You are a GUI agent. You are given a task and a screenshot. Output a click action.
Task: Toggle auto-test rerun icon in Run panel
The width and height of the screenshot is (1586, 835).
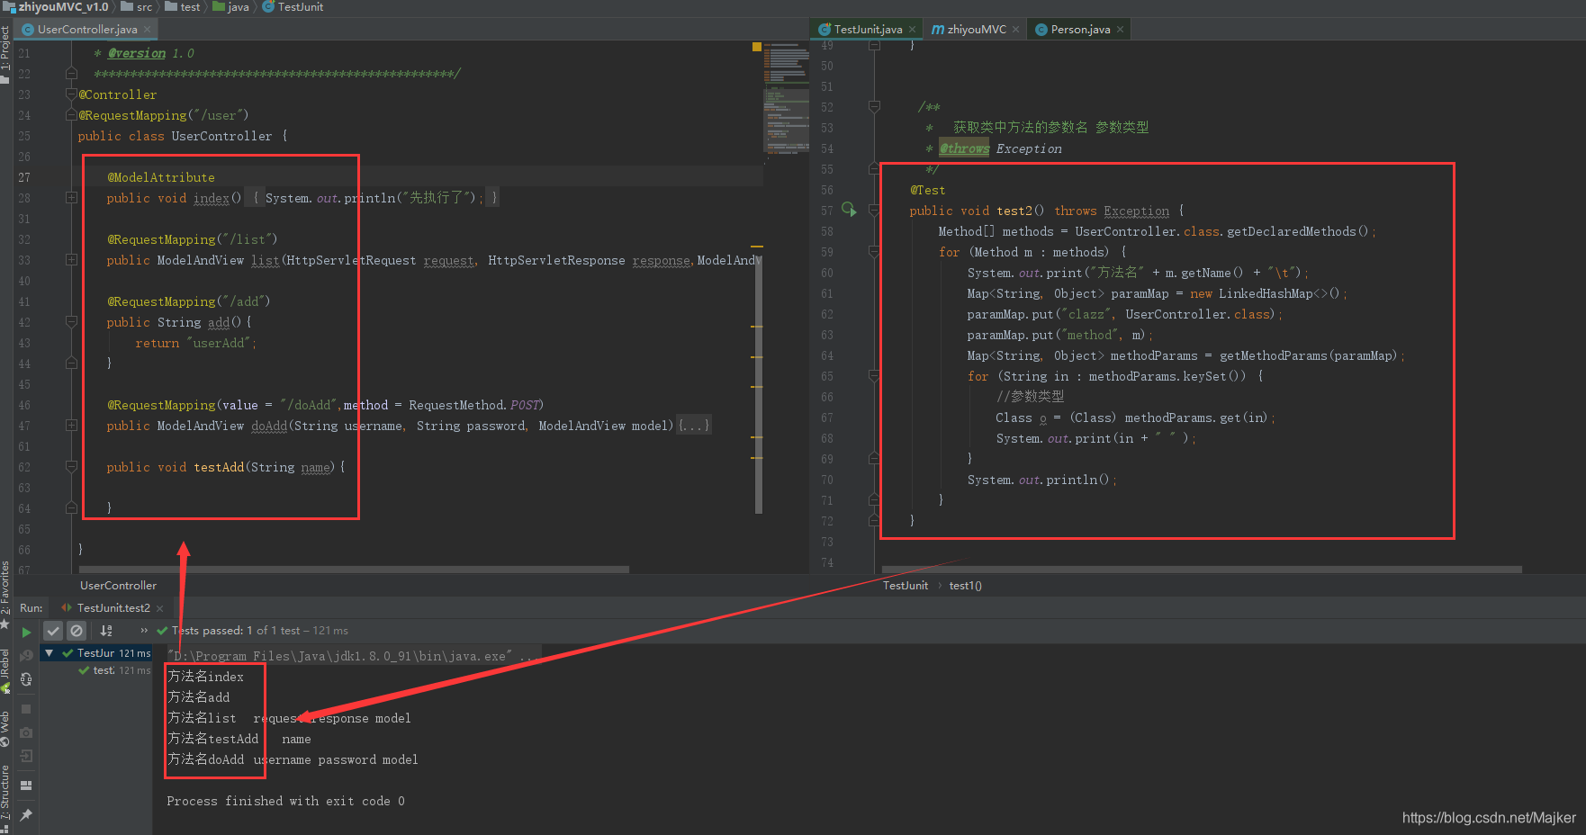(26, 678)
